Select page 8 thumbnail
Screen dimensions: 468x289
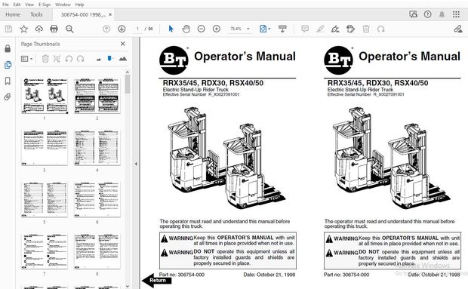tap(97, 251)
